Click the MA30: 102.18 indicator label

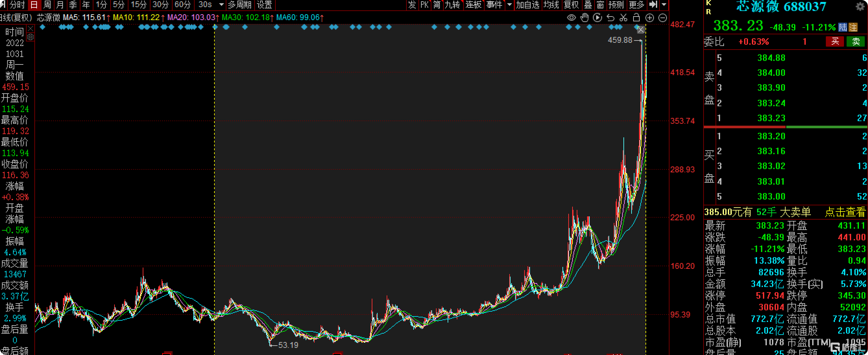click(x=246, y=17)
